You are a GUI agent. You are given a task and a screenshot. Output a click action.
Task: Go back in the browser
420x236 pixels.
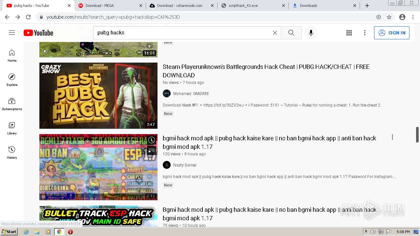pos(7,17)
